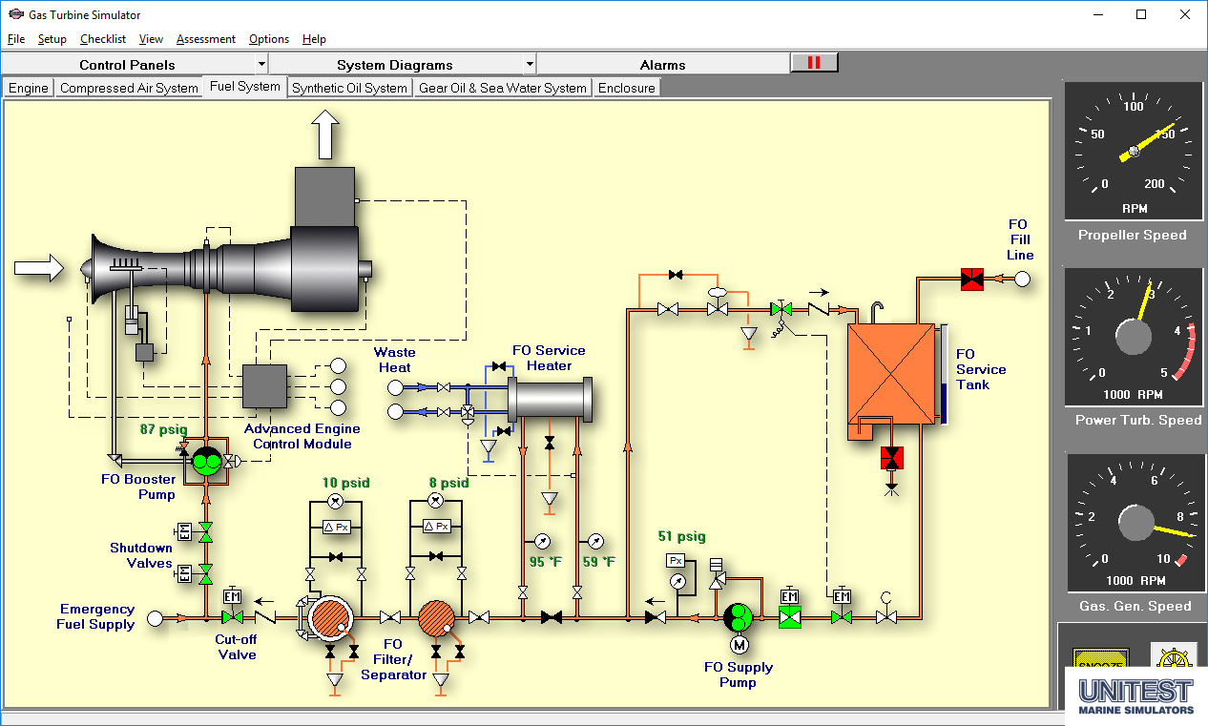Viewport: 1208px width, 726px height.
Task: Expand the System Diagrams dropdown
Action: [402, 65]
